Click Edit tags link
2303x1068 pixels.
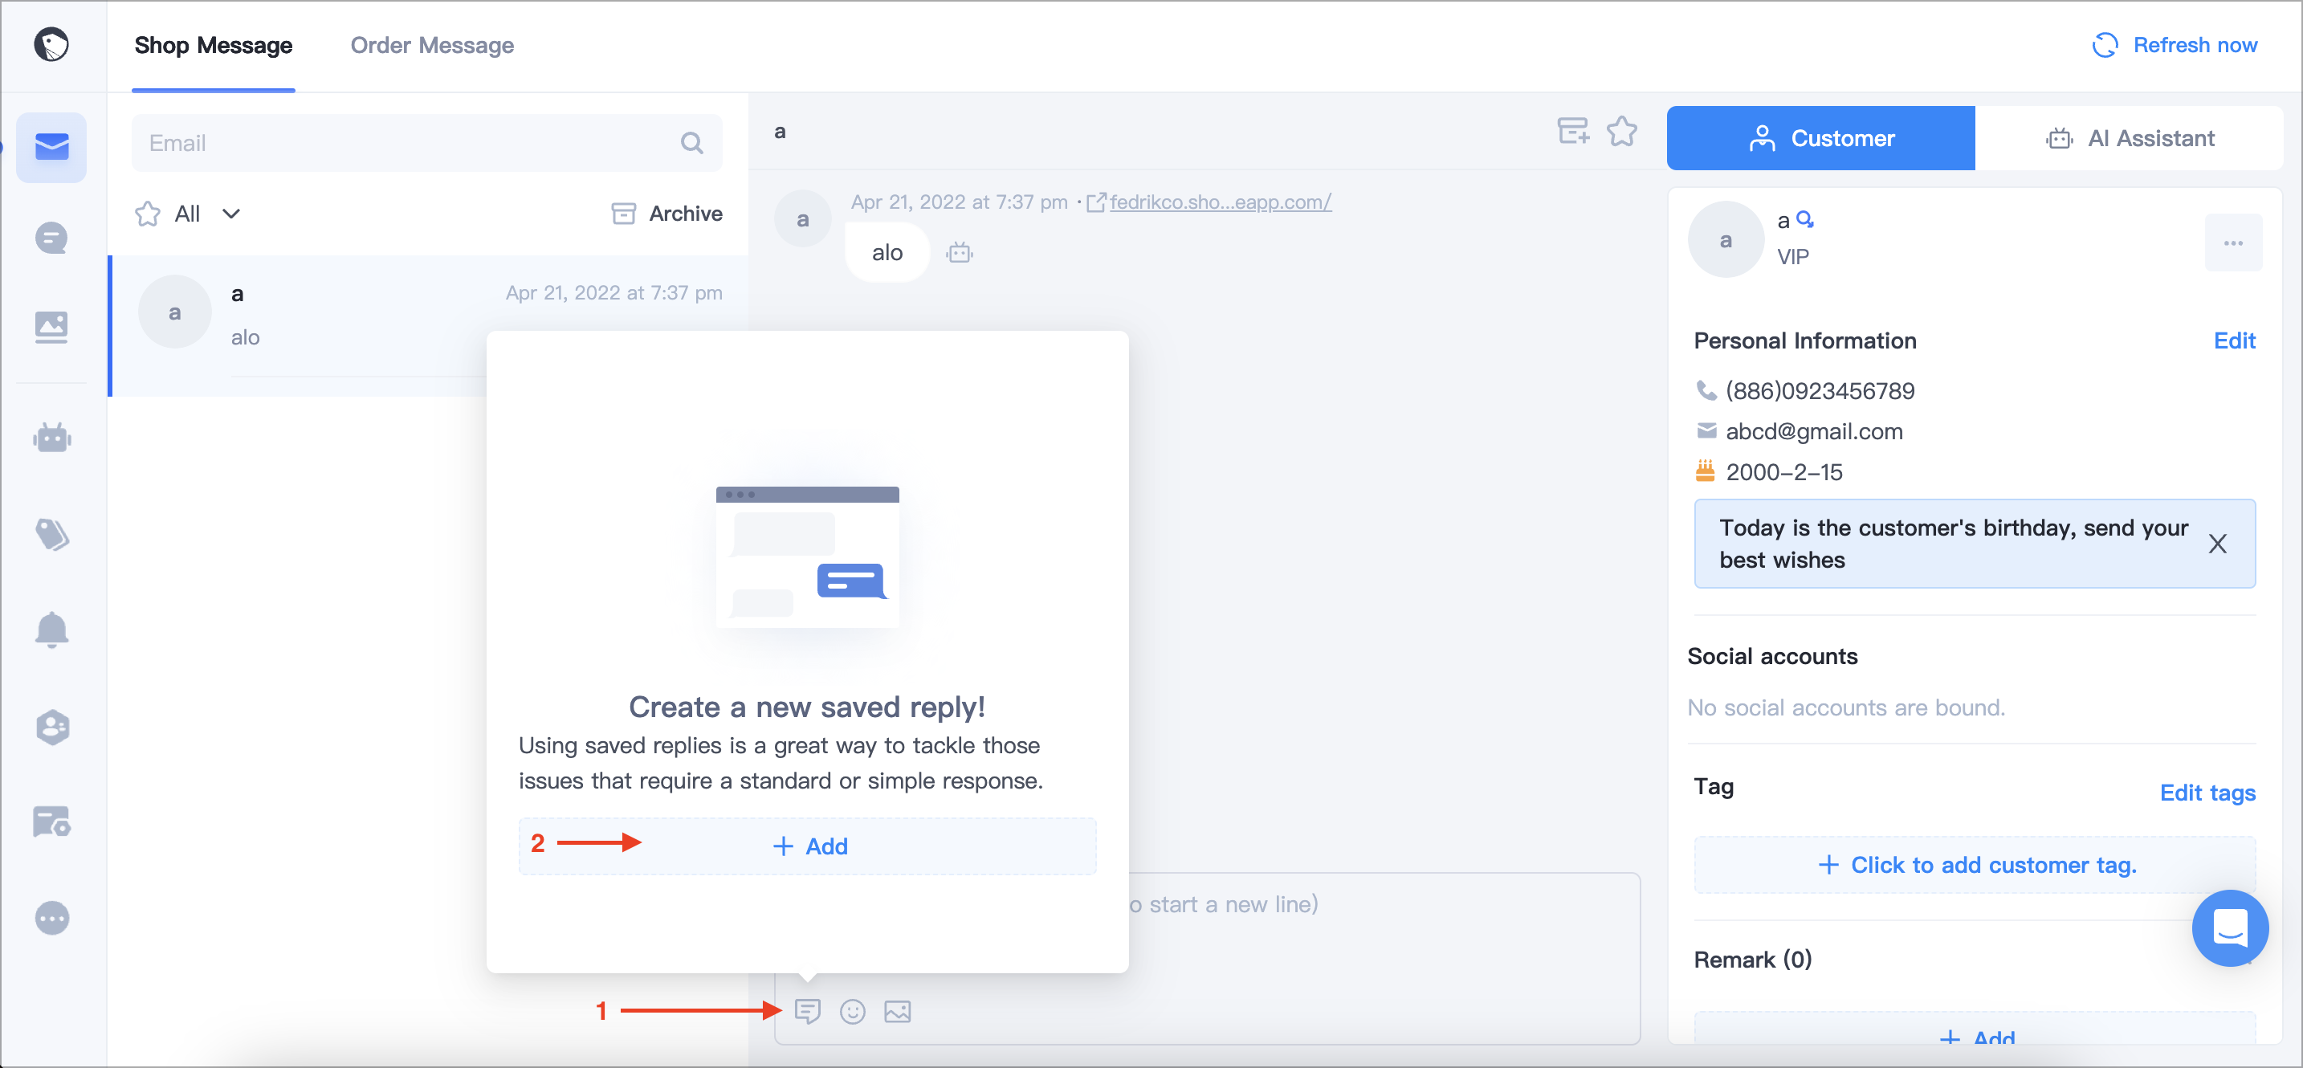tap(2207, 793)
